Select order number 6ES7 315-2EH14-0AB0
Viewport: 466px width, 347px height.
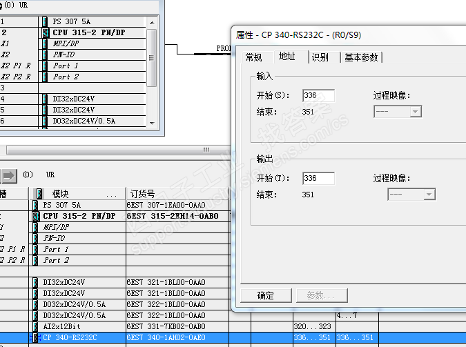point(173,216)
